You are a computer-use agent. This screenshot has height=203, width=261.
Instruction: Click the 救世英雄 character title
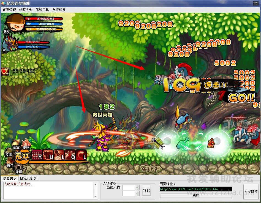coord(102,115)
